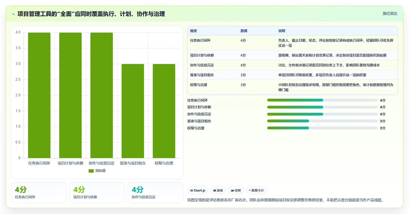Click the Chart.js chip
409x214 pixels.
198,190
